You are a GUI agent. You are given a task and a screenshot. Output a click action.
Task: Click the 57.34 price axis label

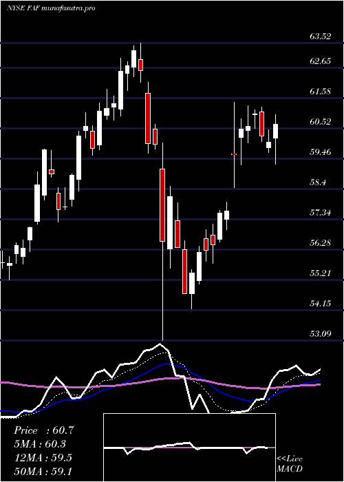point(321,213)
